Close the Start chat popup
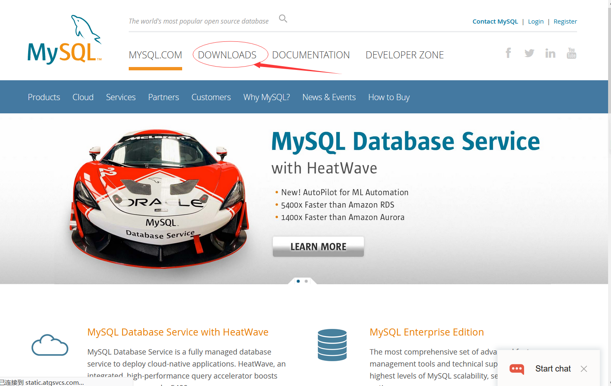This screenshot has height=386, width=611. [x=584, y=369]
